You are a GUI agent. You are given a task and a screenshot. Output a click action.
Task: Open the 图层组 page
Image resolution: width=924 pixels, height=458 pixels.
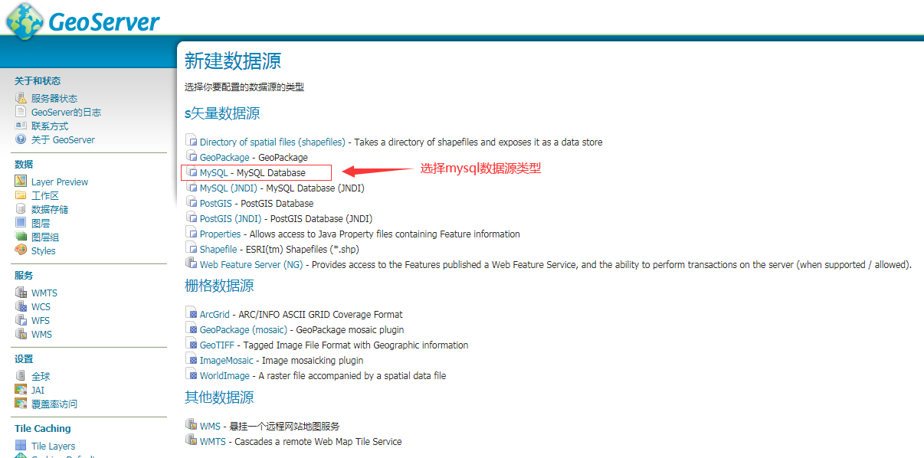point(45,237)
